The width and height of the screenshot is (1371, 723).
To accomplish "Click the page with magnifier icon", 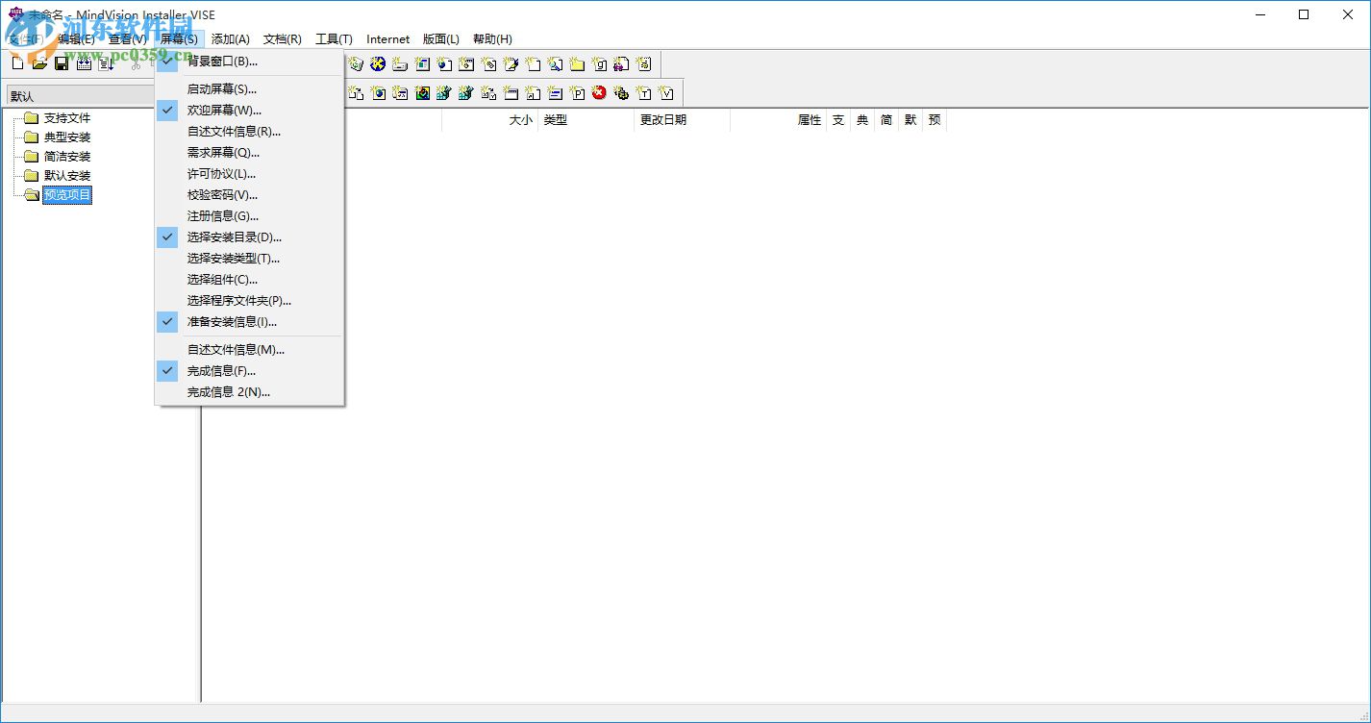I will point(555,64).
